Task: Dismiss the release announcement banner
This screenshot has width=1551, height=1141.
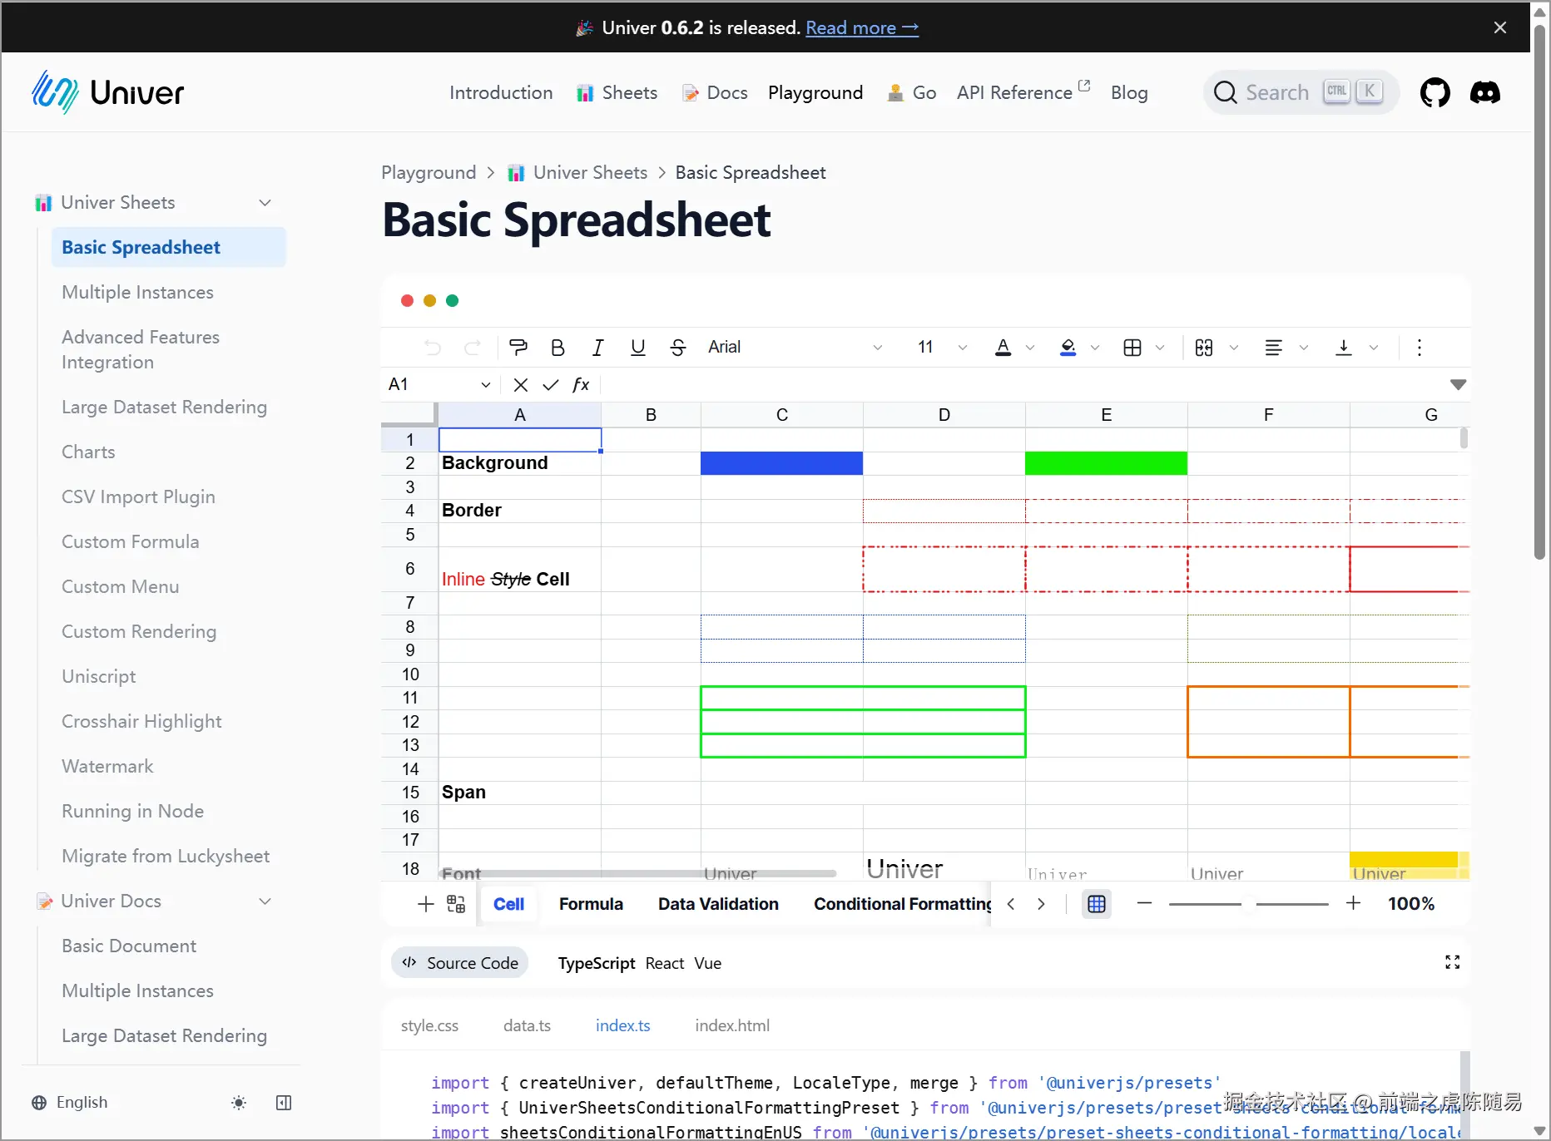Action: [1500, 27]
